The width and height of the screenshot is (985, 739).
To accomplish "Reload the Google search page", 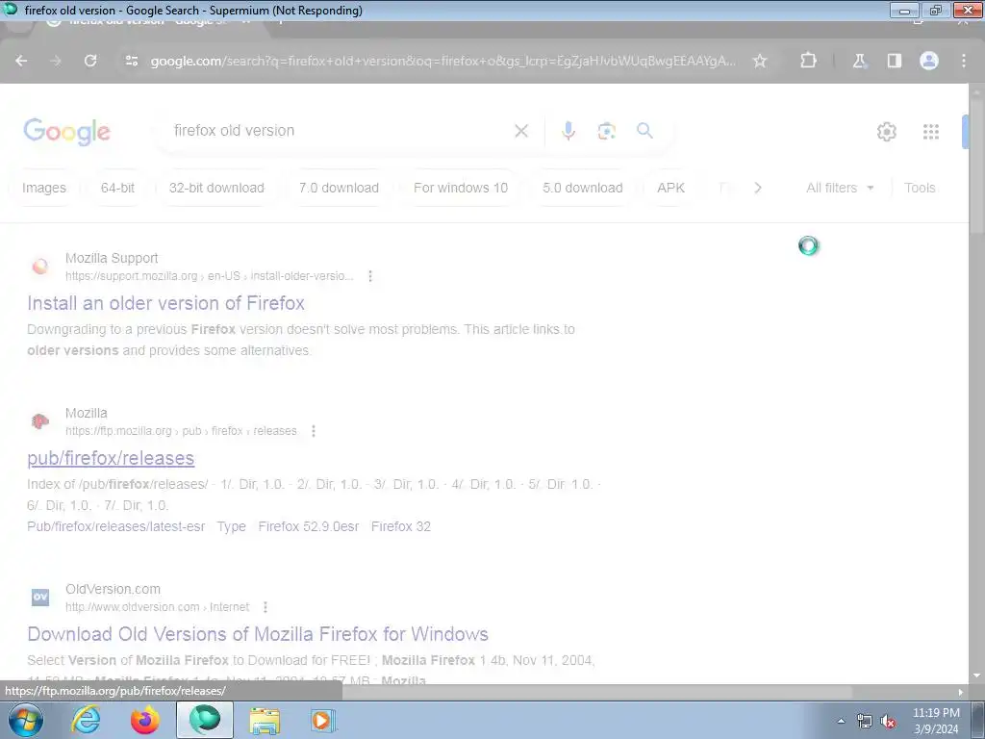I will (90, 61).
